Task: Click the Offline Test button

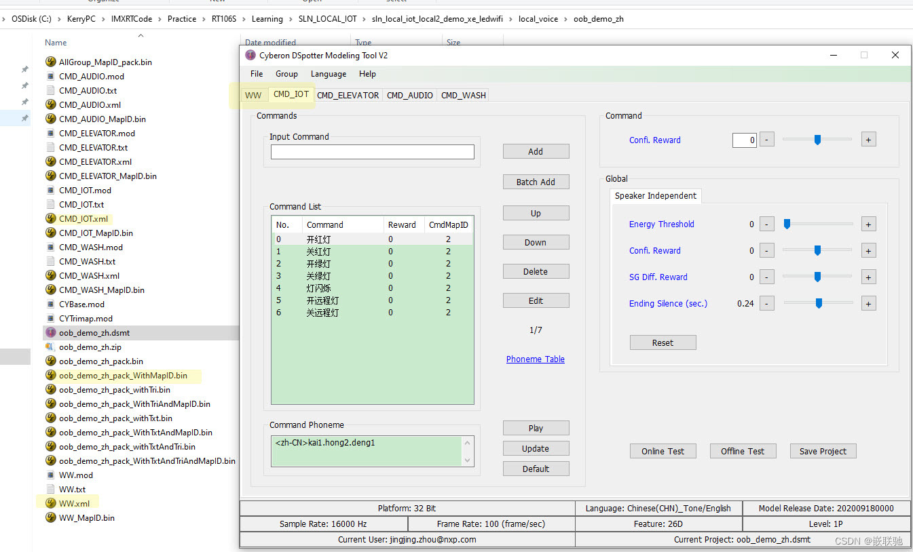Action: pos(743,451)
